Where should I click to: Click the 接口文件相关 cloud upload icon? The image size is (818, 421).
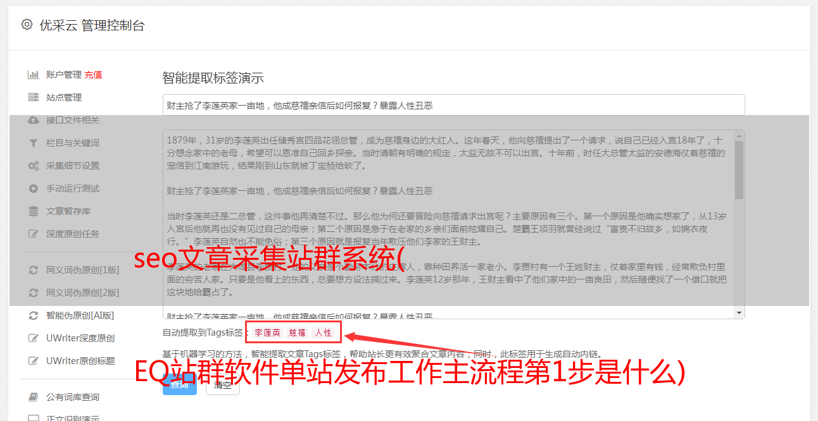click(34, 120)
